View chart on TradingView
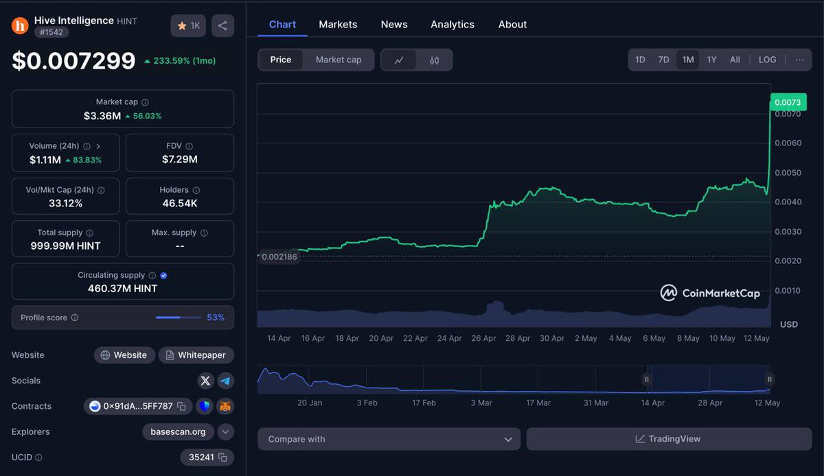The image size is (824, 476). click(x=669, y=438)
